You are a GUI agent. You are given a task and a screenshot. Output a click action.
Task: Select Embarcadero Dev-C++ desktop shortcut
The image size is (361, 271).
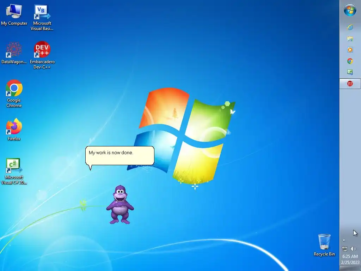tap(42, 55)
